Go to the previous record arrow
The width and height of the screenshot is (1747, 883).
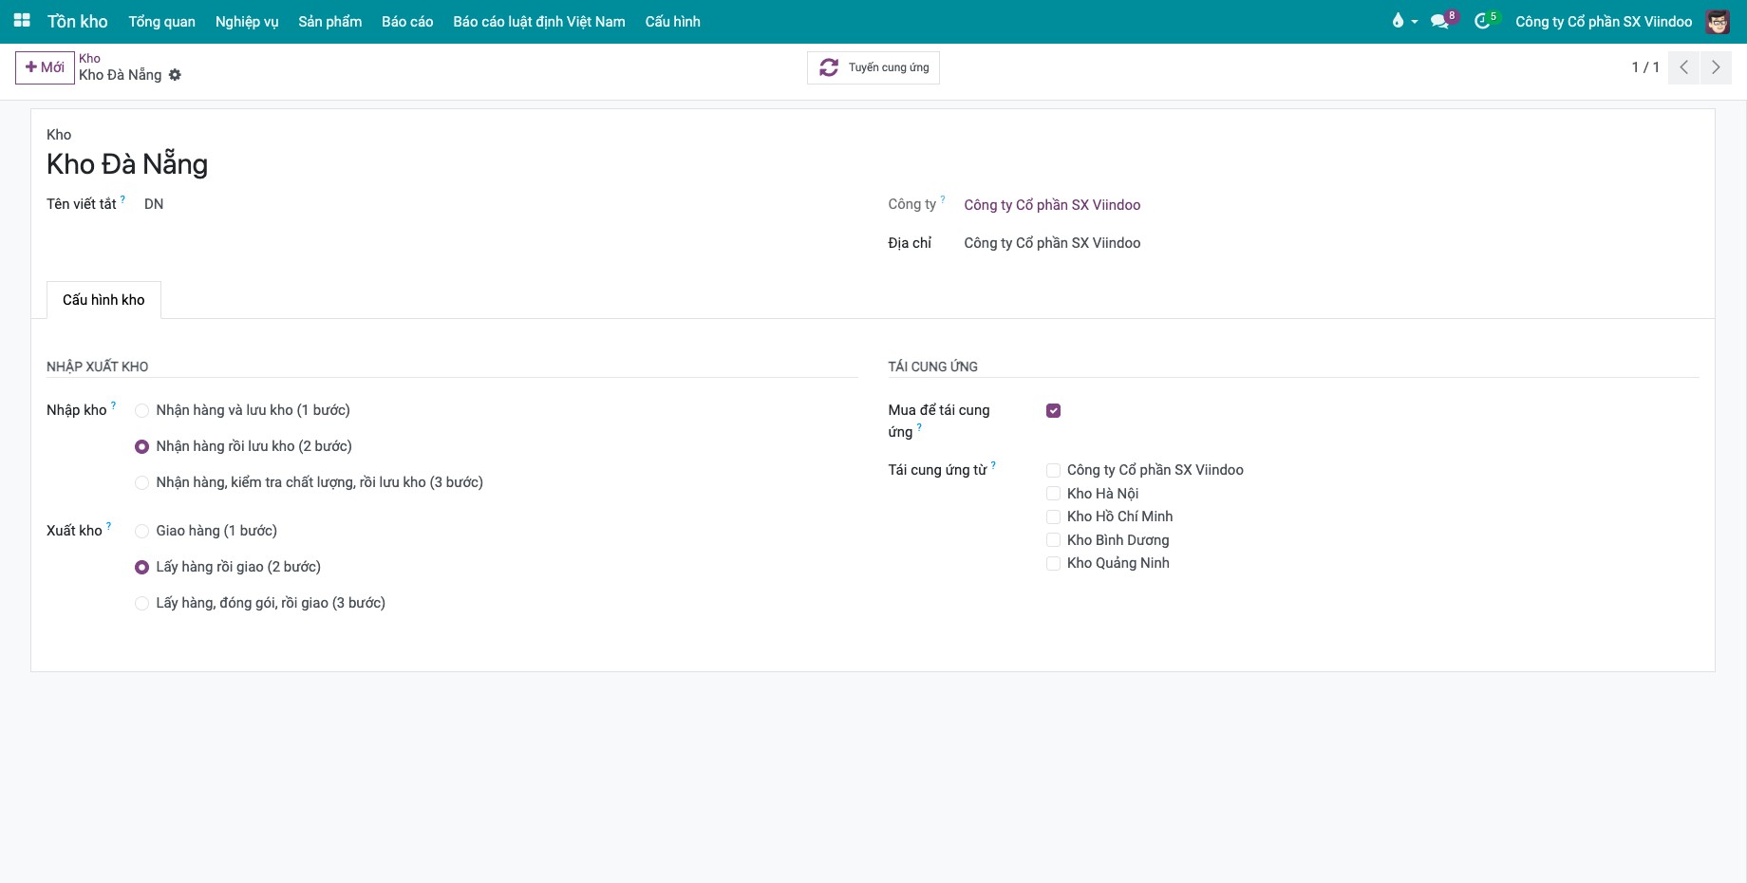point(1683,67)
